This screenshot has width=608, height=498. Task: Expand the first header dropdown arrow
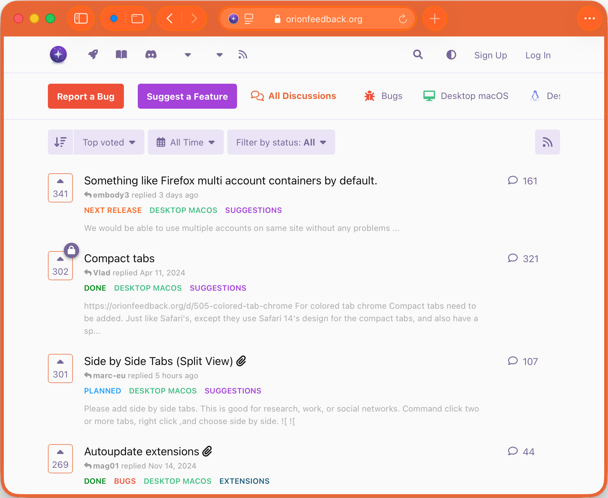coord(188,55)
